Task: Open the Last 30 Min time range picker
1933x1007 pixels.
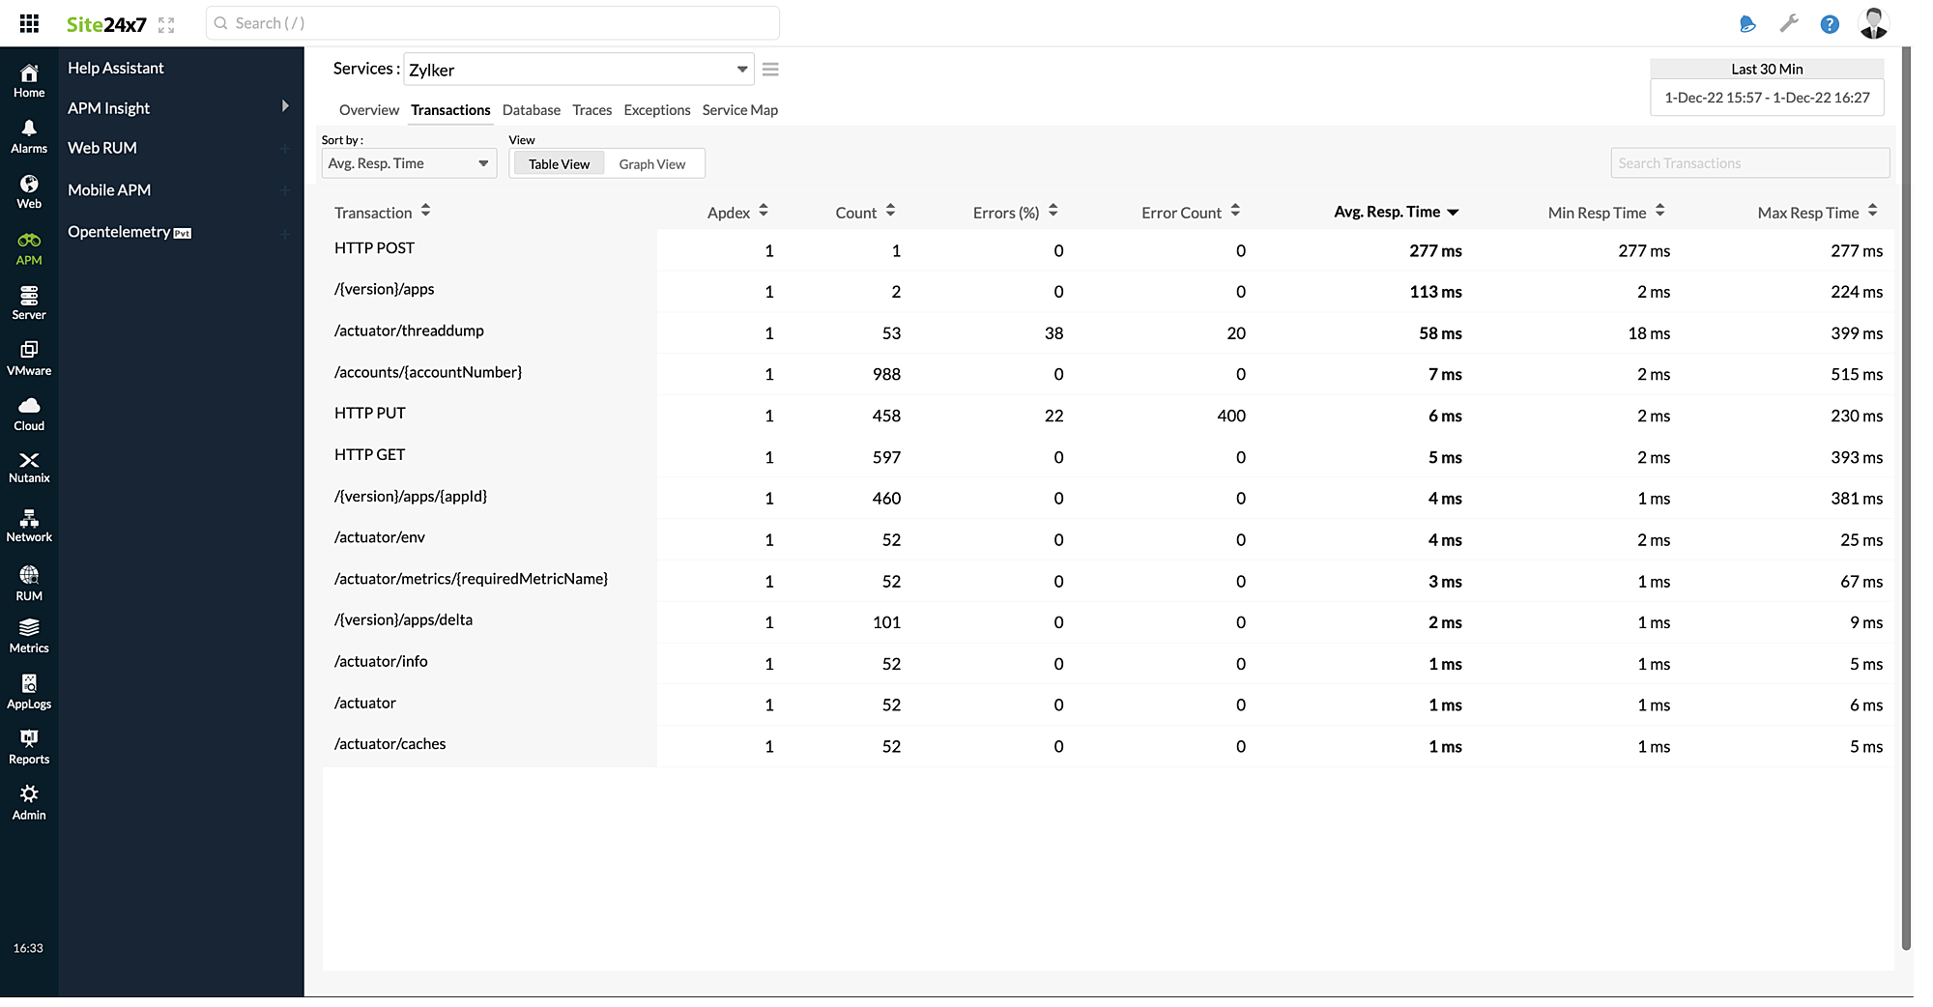Action: click(1766, 69)
